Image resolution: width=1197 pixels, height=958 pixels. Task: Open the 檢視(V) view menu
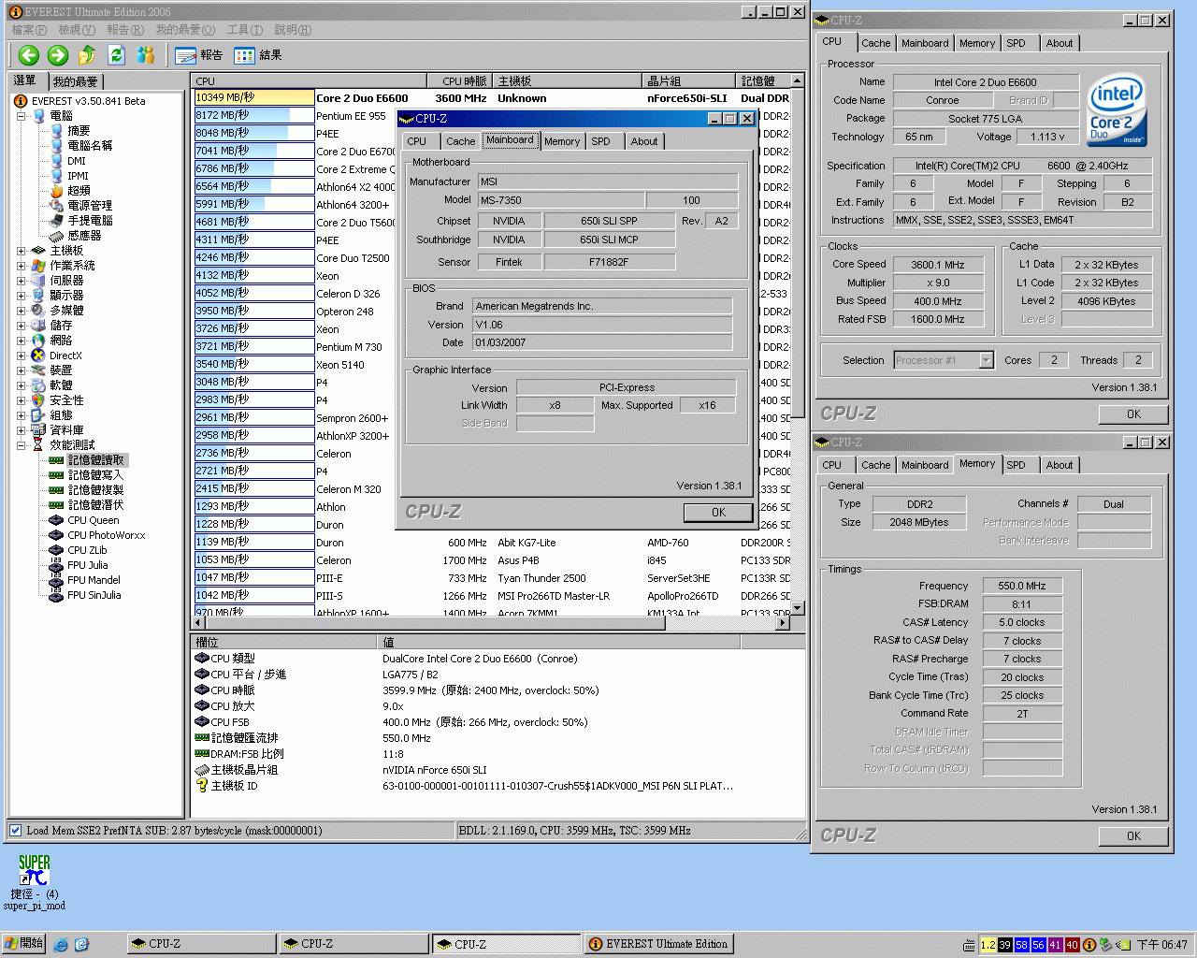77,30
